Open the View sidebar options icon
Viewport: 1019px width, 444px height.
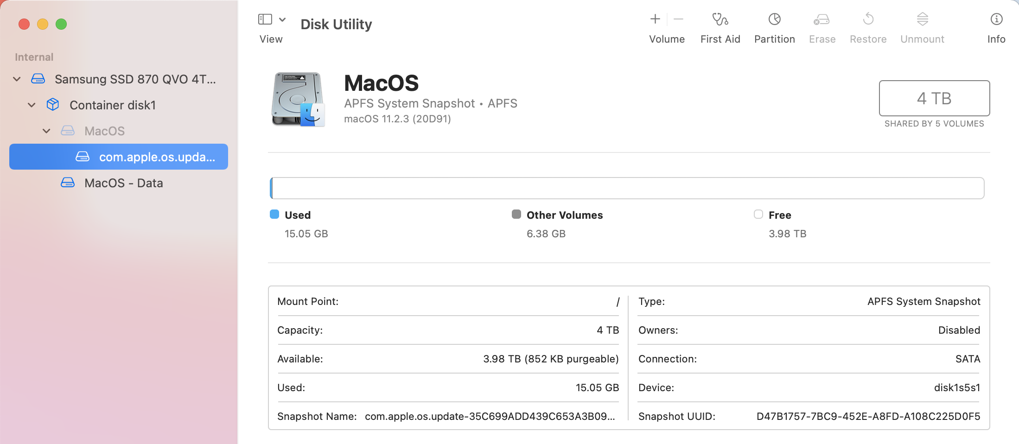265,19
